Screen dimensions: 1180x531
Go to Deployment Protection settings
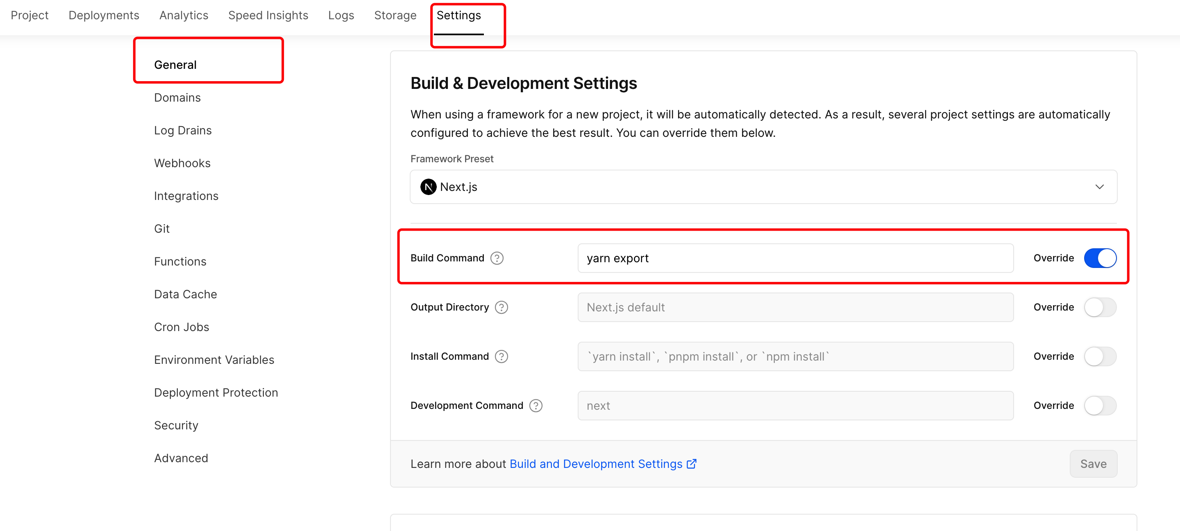coord(216,393)
